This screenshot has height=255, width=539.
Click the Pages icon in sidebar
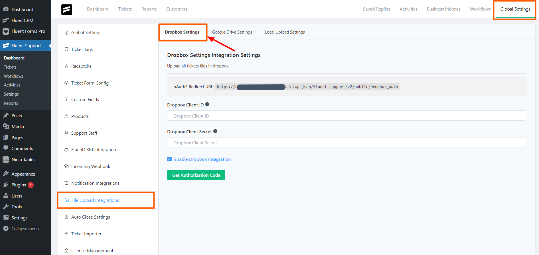[6, 137]
